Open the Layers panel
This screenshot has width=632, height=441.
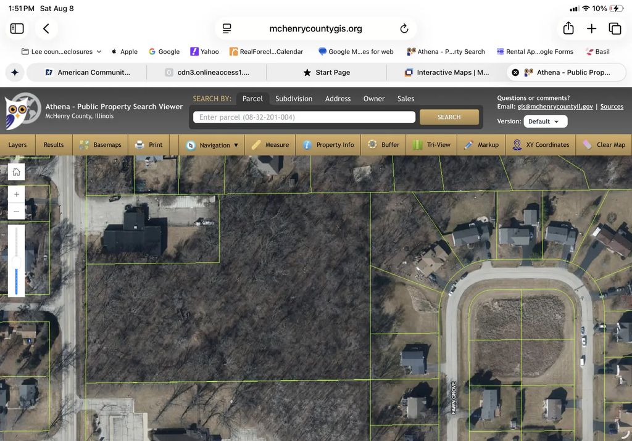[17, 145]
